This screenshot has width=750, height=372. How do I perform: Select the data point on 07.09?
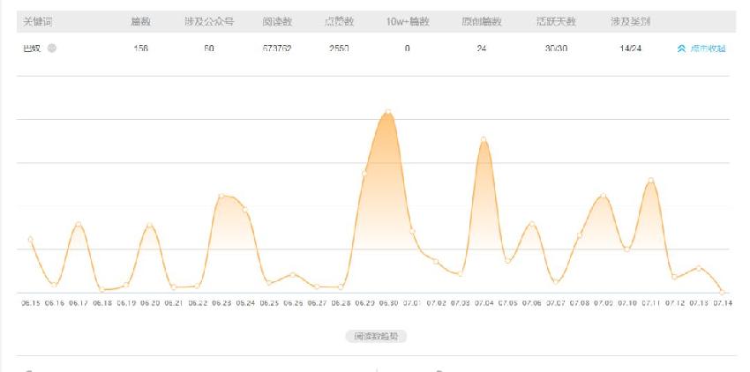(604, 196)
